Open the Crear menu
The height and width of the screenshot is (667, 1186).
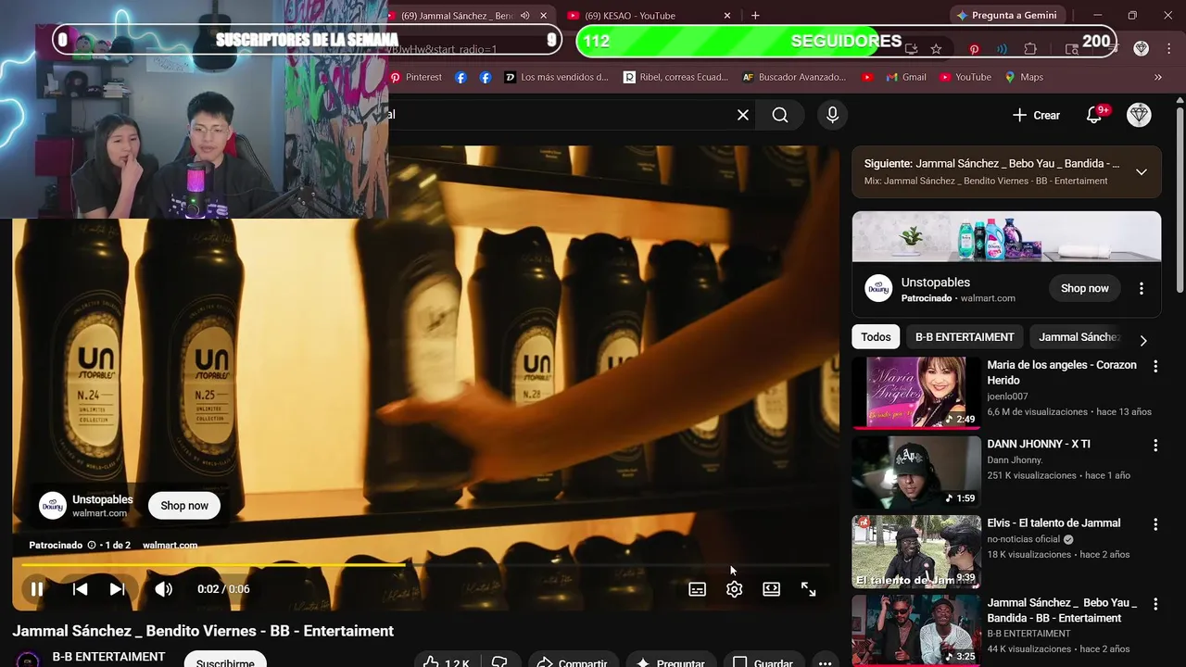point(1036,115)
